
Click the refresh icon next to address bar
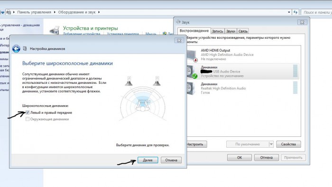point(295,12)
